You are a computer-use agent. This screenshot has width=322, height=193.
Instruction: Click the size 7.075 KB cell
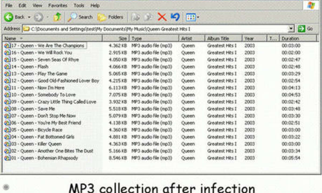coord(118,95)
